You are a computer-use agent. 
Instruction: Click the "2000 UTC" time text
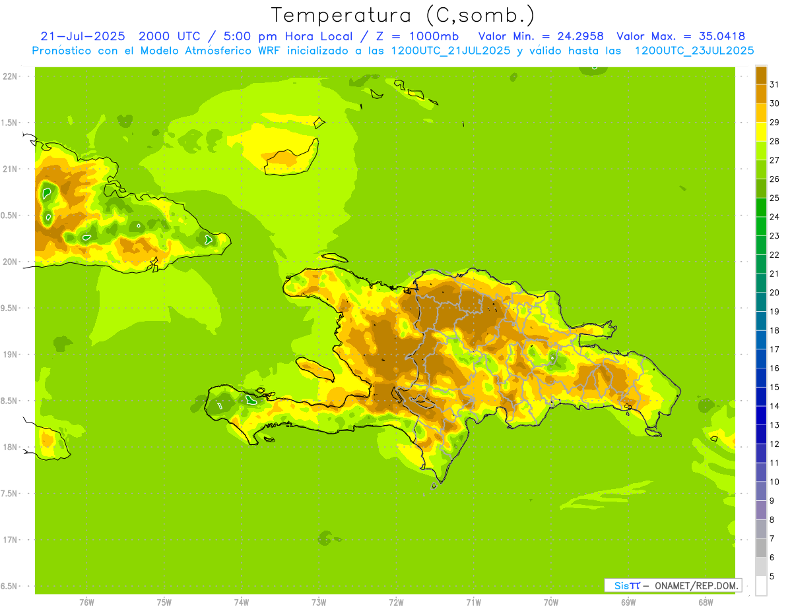pyautogui.click(x=170, y=36)
